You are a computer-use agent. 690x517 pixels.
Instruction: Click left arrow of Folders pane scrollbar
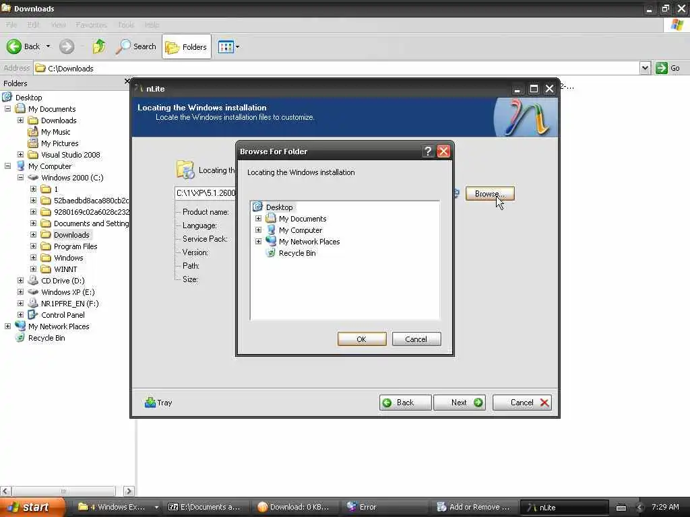click(5, 491)
